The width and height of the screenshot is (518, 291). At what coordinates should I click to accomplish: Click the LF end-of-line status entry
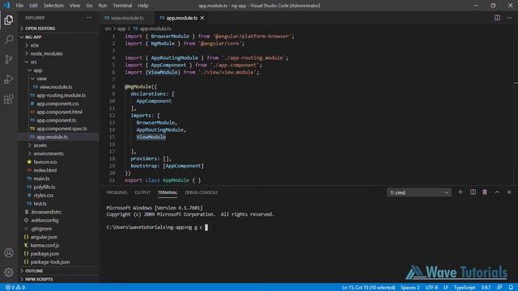(x=446, y=288)
